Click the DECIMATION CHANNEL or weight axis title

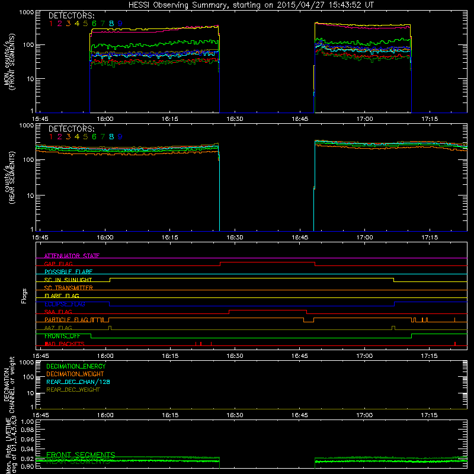[9, 385]
